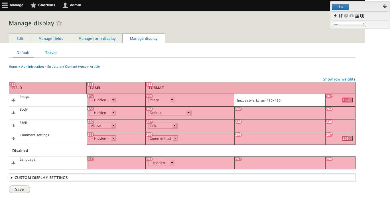Click the 'Disabled' region heading
Image resolution: width=392 pixels, height=200 pixels.
pyautogui.click(x=20, y=150)
